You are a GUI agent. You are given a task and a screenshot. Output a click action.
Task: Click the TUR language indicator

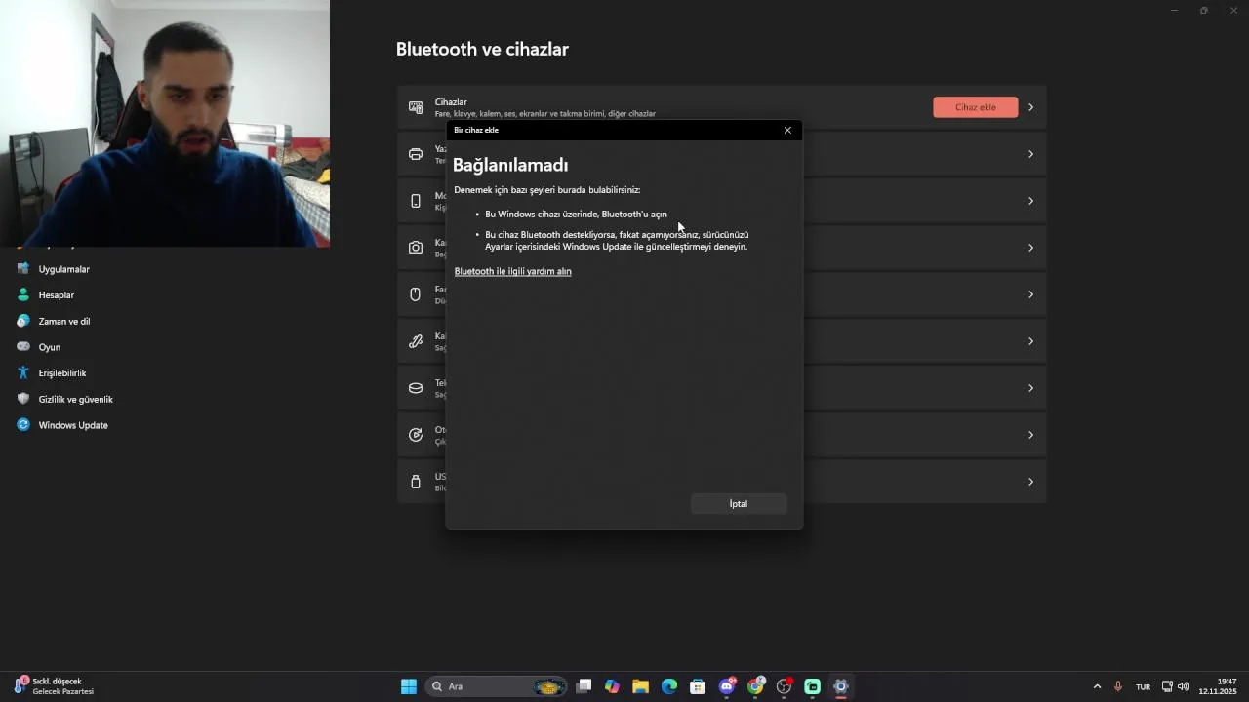point(1143,686)
